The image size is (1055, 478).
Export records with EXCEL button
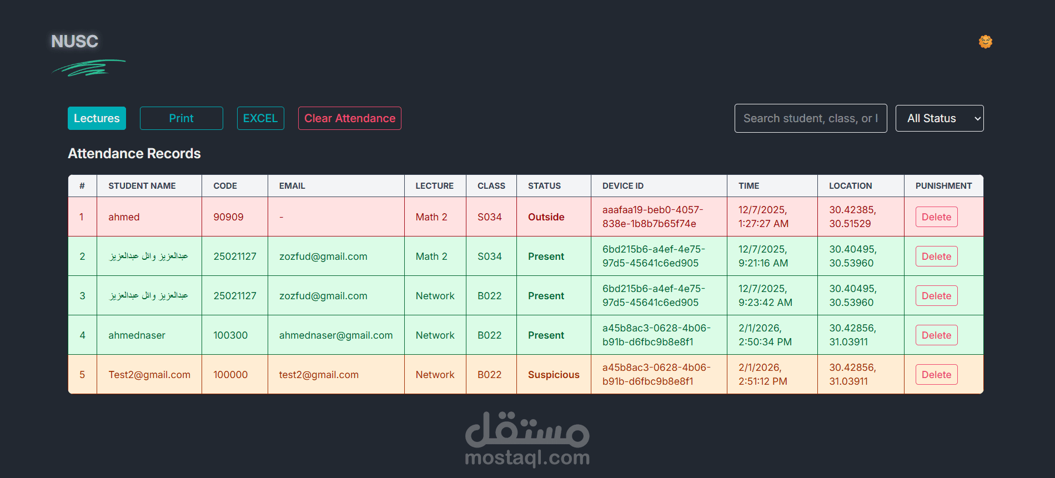(x=260, y=118)
